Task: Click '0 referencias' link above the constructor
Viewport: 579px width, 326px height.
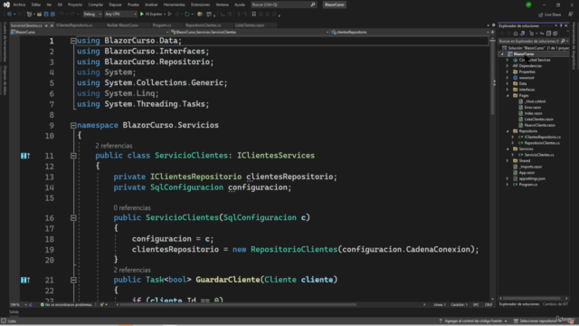Action: pos(132,207)
